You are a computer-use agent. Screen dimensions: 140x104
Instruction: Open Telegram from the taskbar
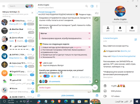[39, 101]
